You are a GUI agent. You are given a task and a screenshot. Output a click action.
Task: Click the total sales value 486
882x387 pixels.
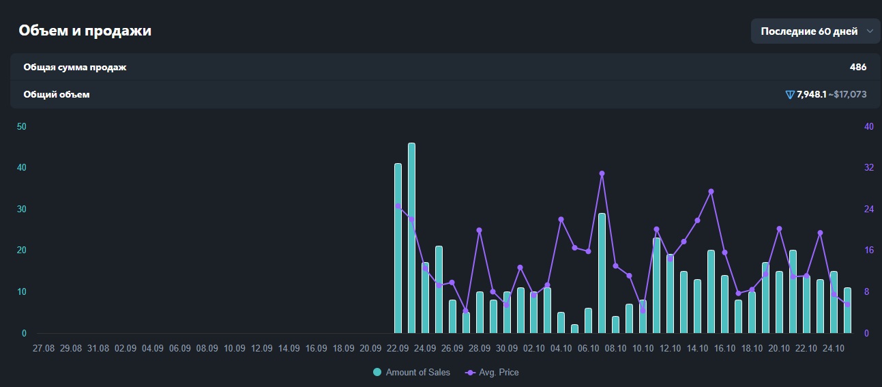click(x=857, y=68)
